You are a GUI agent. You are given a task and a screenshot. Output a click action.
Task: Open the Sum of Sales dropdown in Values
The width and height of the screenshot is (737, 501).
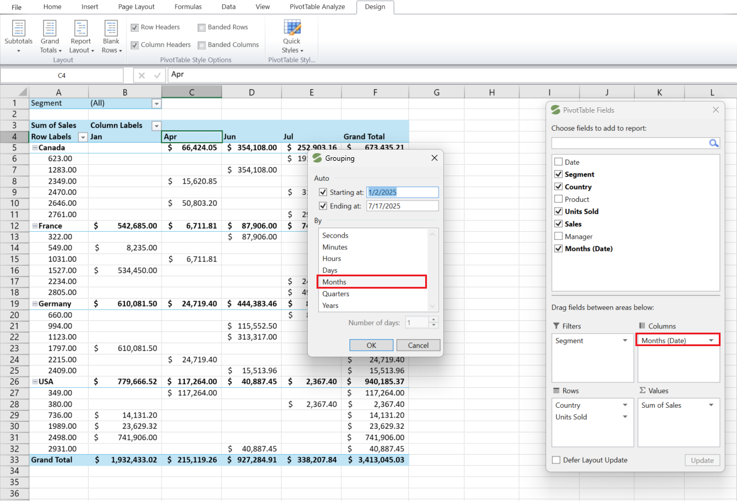(x=711, y=405)
